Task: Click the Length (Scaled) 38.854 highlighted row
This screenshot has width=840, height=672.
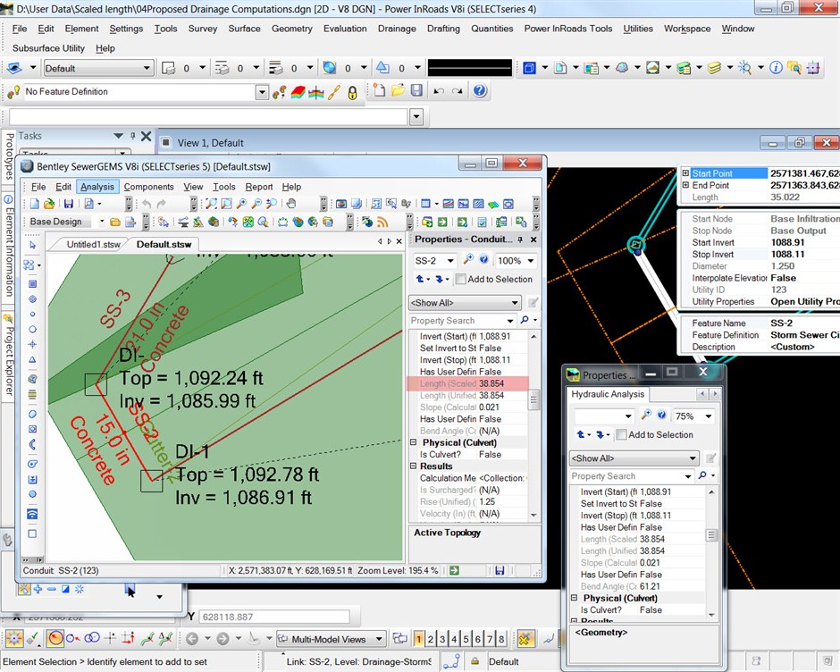Action: click(x=467, y=383)
